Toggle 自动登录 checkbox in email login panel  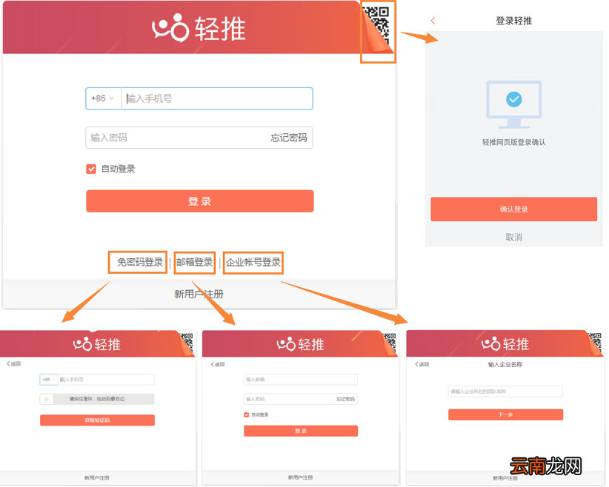246,414
